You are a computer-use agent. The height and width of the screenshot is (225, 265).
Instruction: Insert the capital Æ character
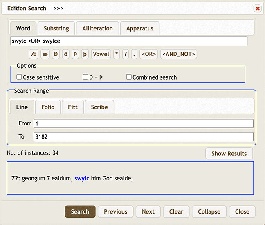tap(34, 54)
